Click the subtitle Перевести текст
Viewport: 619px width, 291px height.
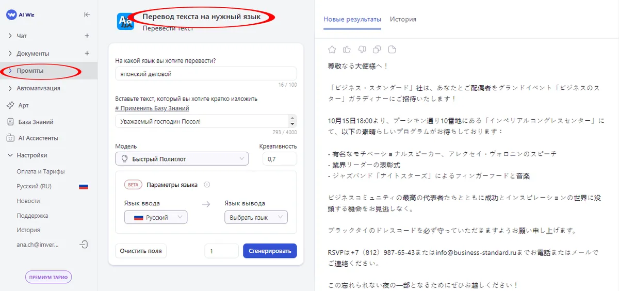click(x=168, y=28)
